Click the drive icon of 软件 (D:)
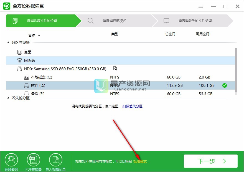The height and width of the screenshot is (172, 244). click(26, 85)
